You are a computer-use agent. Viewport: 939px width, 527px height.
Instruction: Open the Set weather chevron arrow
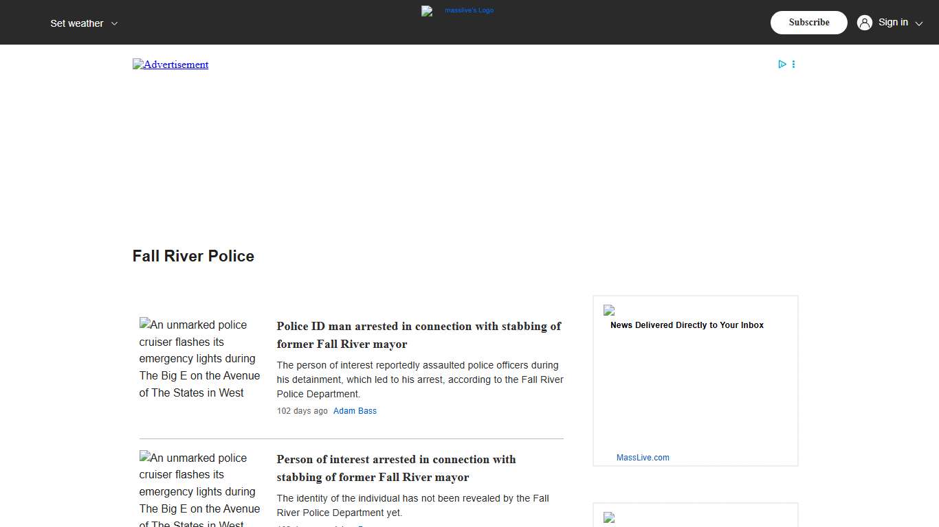coord(114,23)
